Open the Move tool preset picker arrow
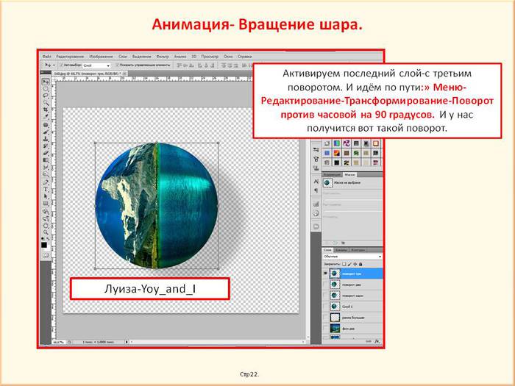 coord(53,65)
